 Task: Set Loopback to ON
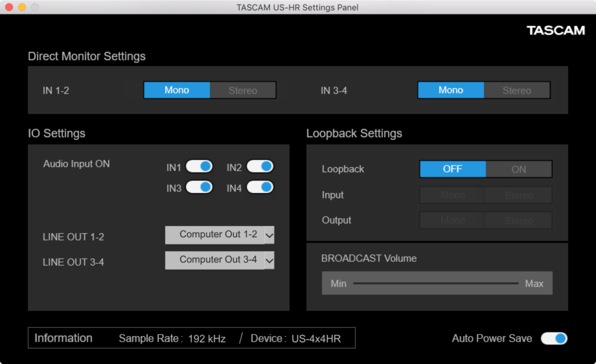tap(518, 169)
